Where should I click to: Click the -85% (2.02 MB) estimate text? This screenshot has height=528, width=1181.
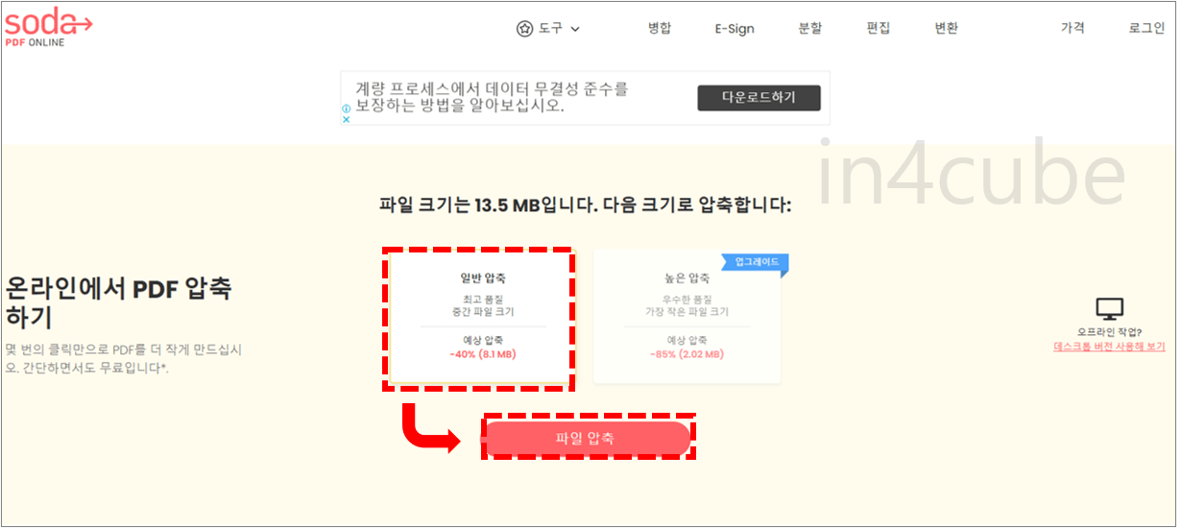(x=687, y=354)
